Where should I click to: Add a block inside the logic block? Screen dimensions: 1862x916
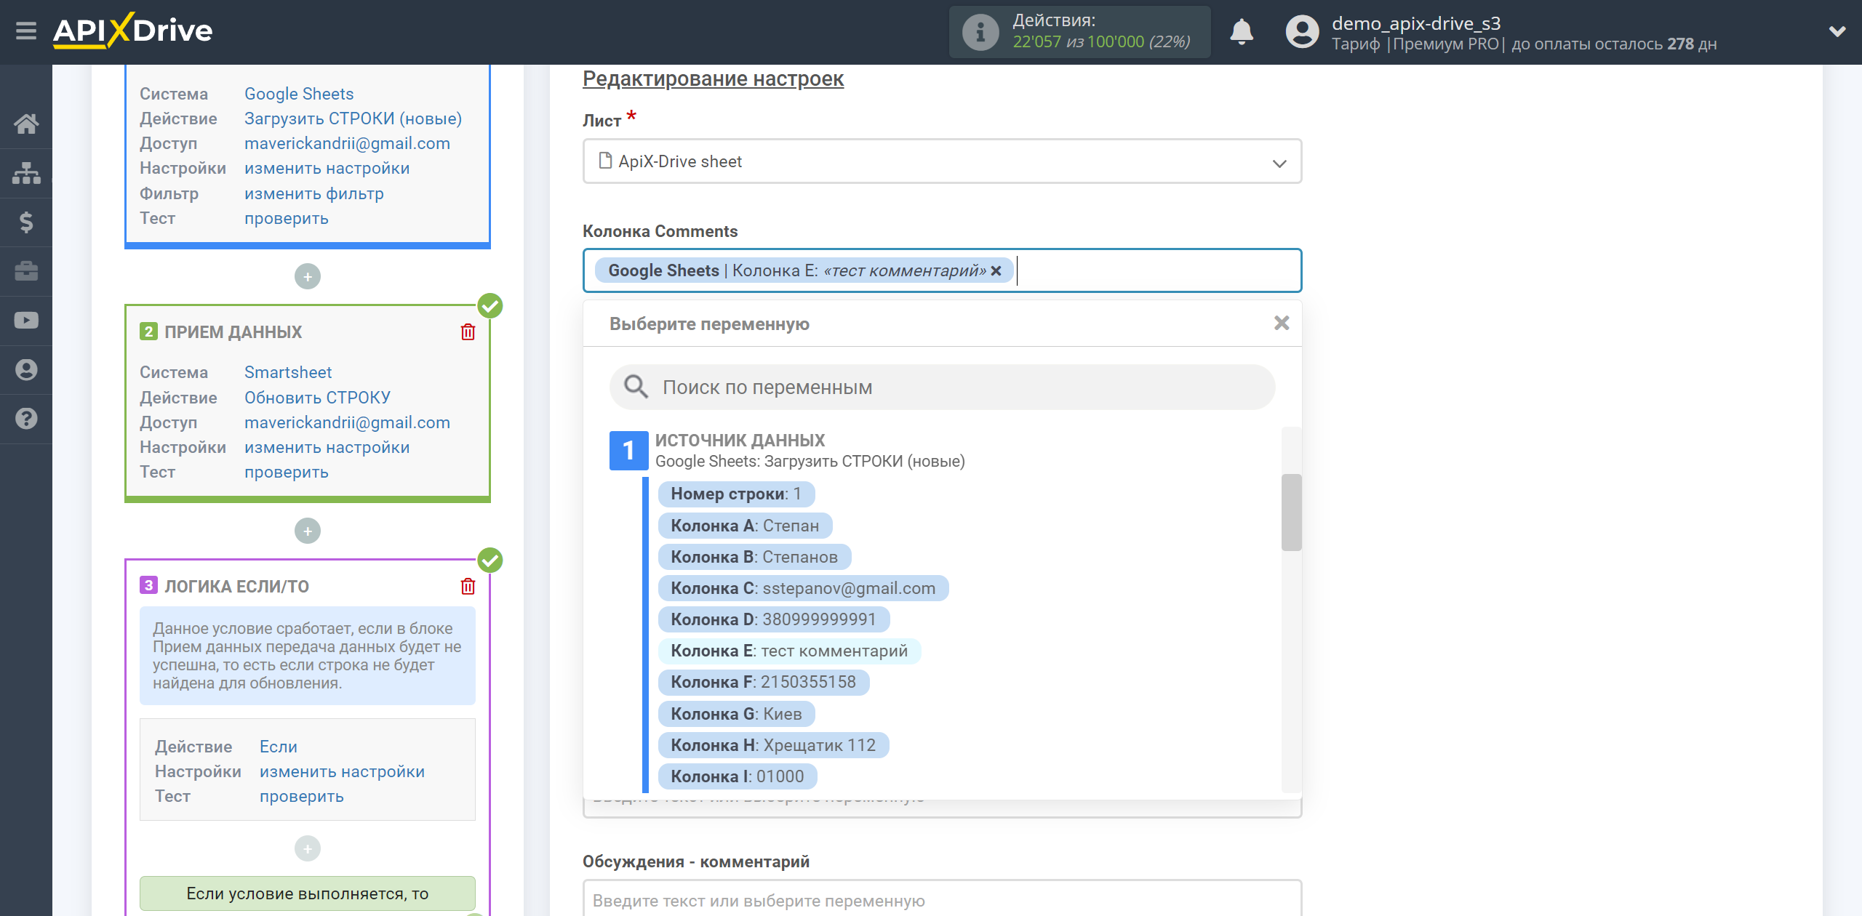pyautogui.click(x=308, y=848)
